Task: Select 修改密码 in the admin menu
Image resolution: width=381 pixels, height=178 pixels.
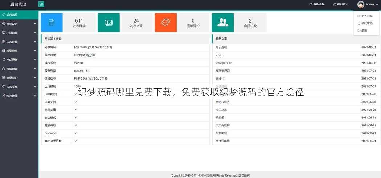Action: coord(367,23)
